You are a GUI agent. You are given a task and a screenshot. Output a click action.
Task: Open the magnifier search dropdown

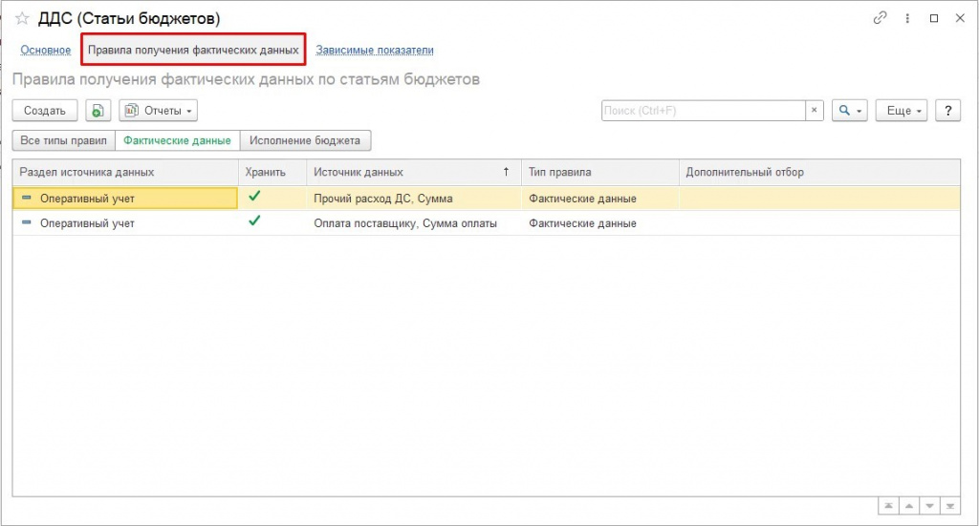click(849, 111)
